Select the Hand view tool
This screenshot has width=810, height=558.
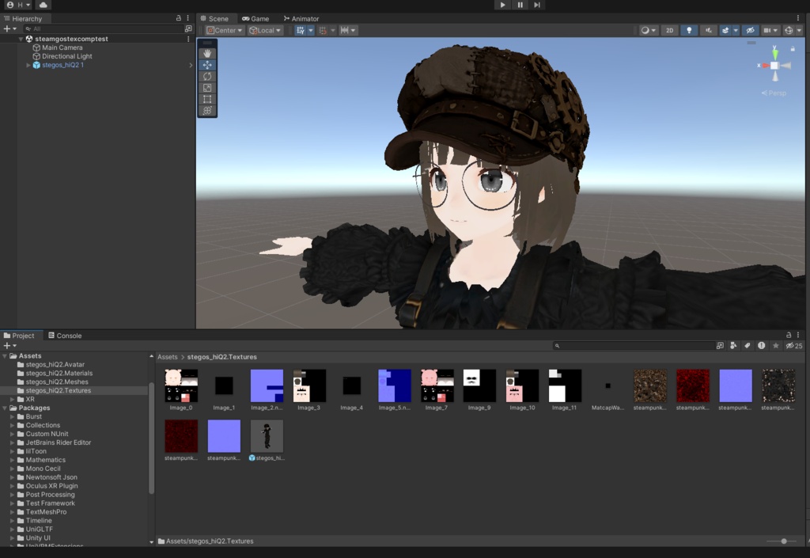(x=207, y=53)
